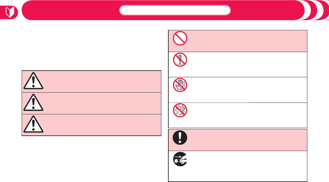This screenshot has height=182, width=329.
Task: Click the no-disassembly screwdriver icon
Action: pyautogui.click(x=180, y=59)
